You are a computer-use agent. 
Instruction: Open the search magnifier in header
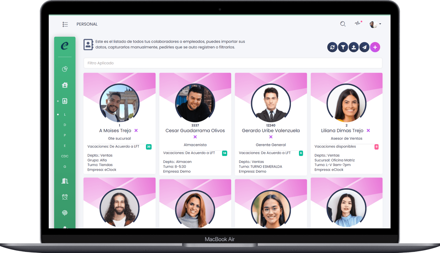click(343, 24)
